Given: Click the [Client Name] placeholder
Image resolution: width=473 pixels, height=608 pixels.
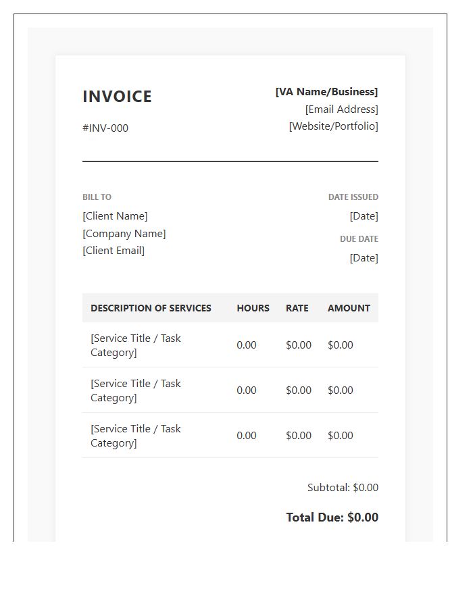Looking at the screenshot, I should click(x=115, y=216).
